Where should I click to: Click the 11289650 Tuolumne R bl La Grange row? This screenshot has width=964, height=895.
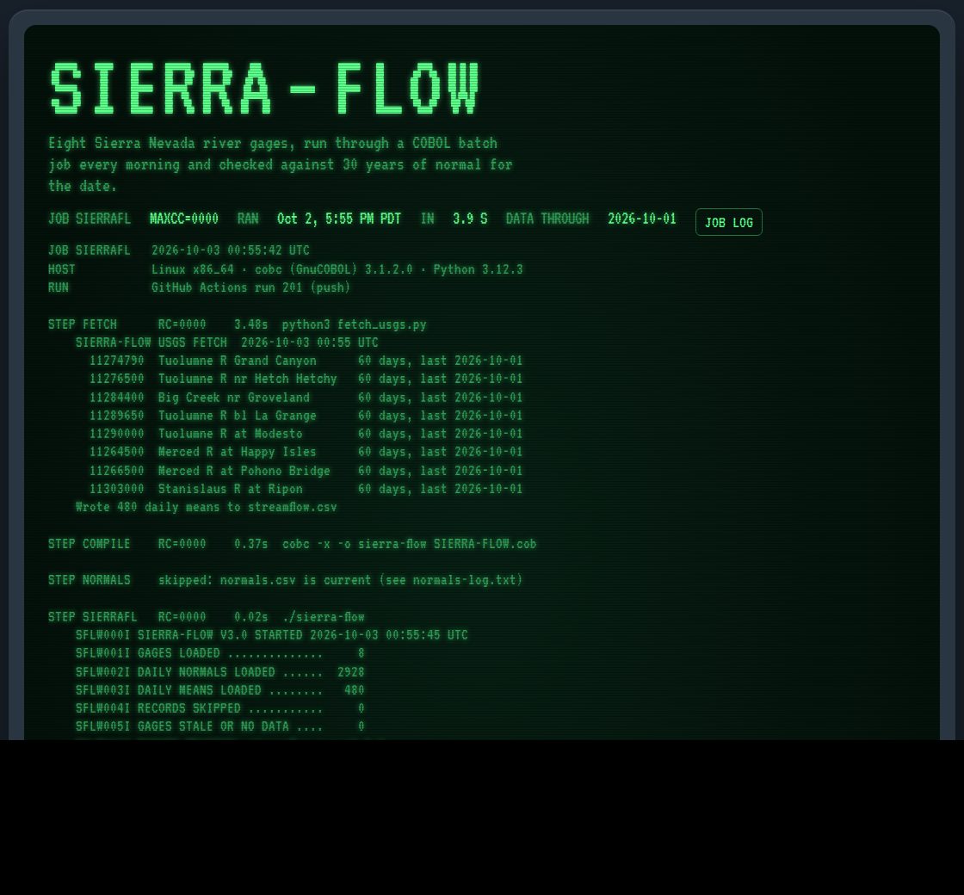click(x=306, y=416)
